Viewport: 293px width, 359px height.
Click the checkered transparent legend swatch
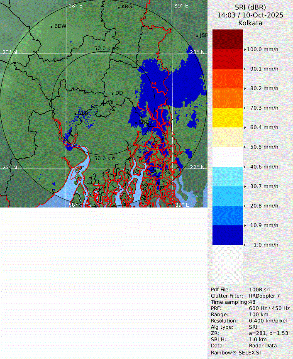(x=227, y=264)
